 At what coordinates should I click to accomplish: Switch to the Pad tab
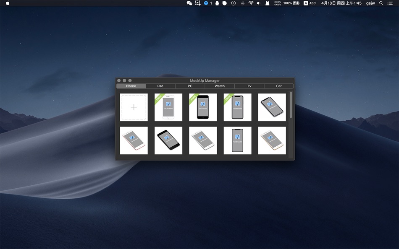click(x=160, y=86)
